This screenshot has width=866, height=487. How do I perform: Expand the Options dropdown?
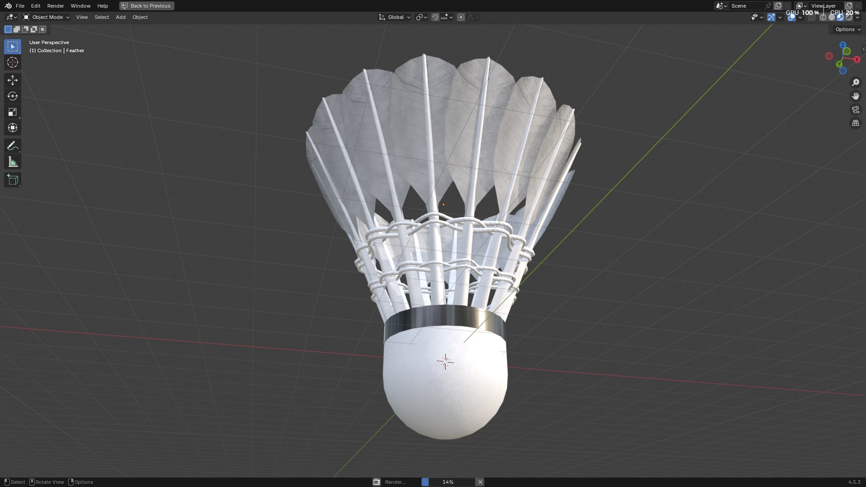(x=848, y=29)
